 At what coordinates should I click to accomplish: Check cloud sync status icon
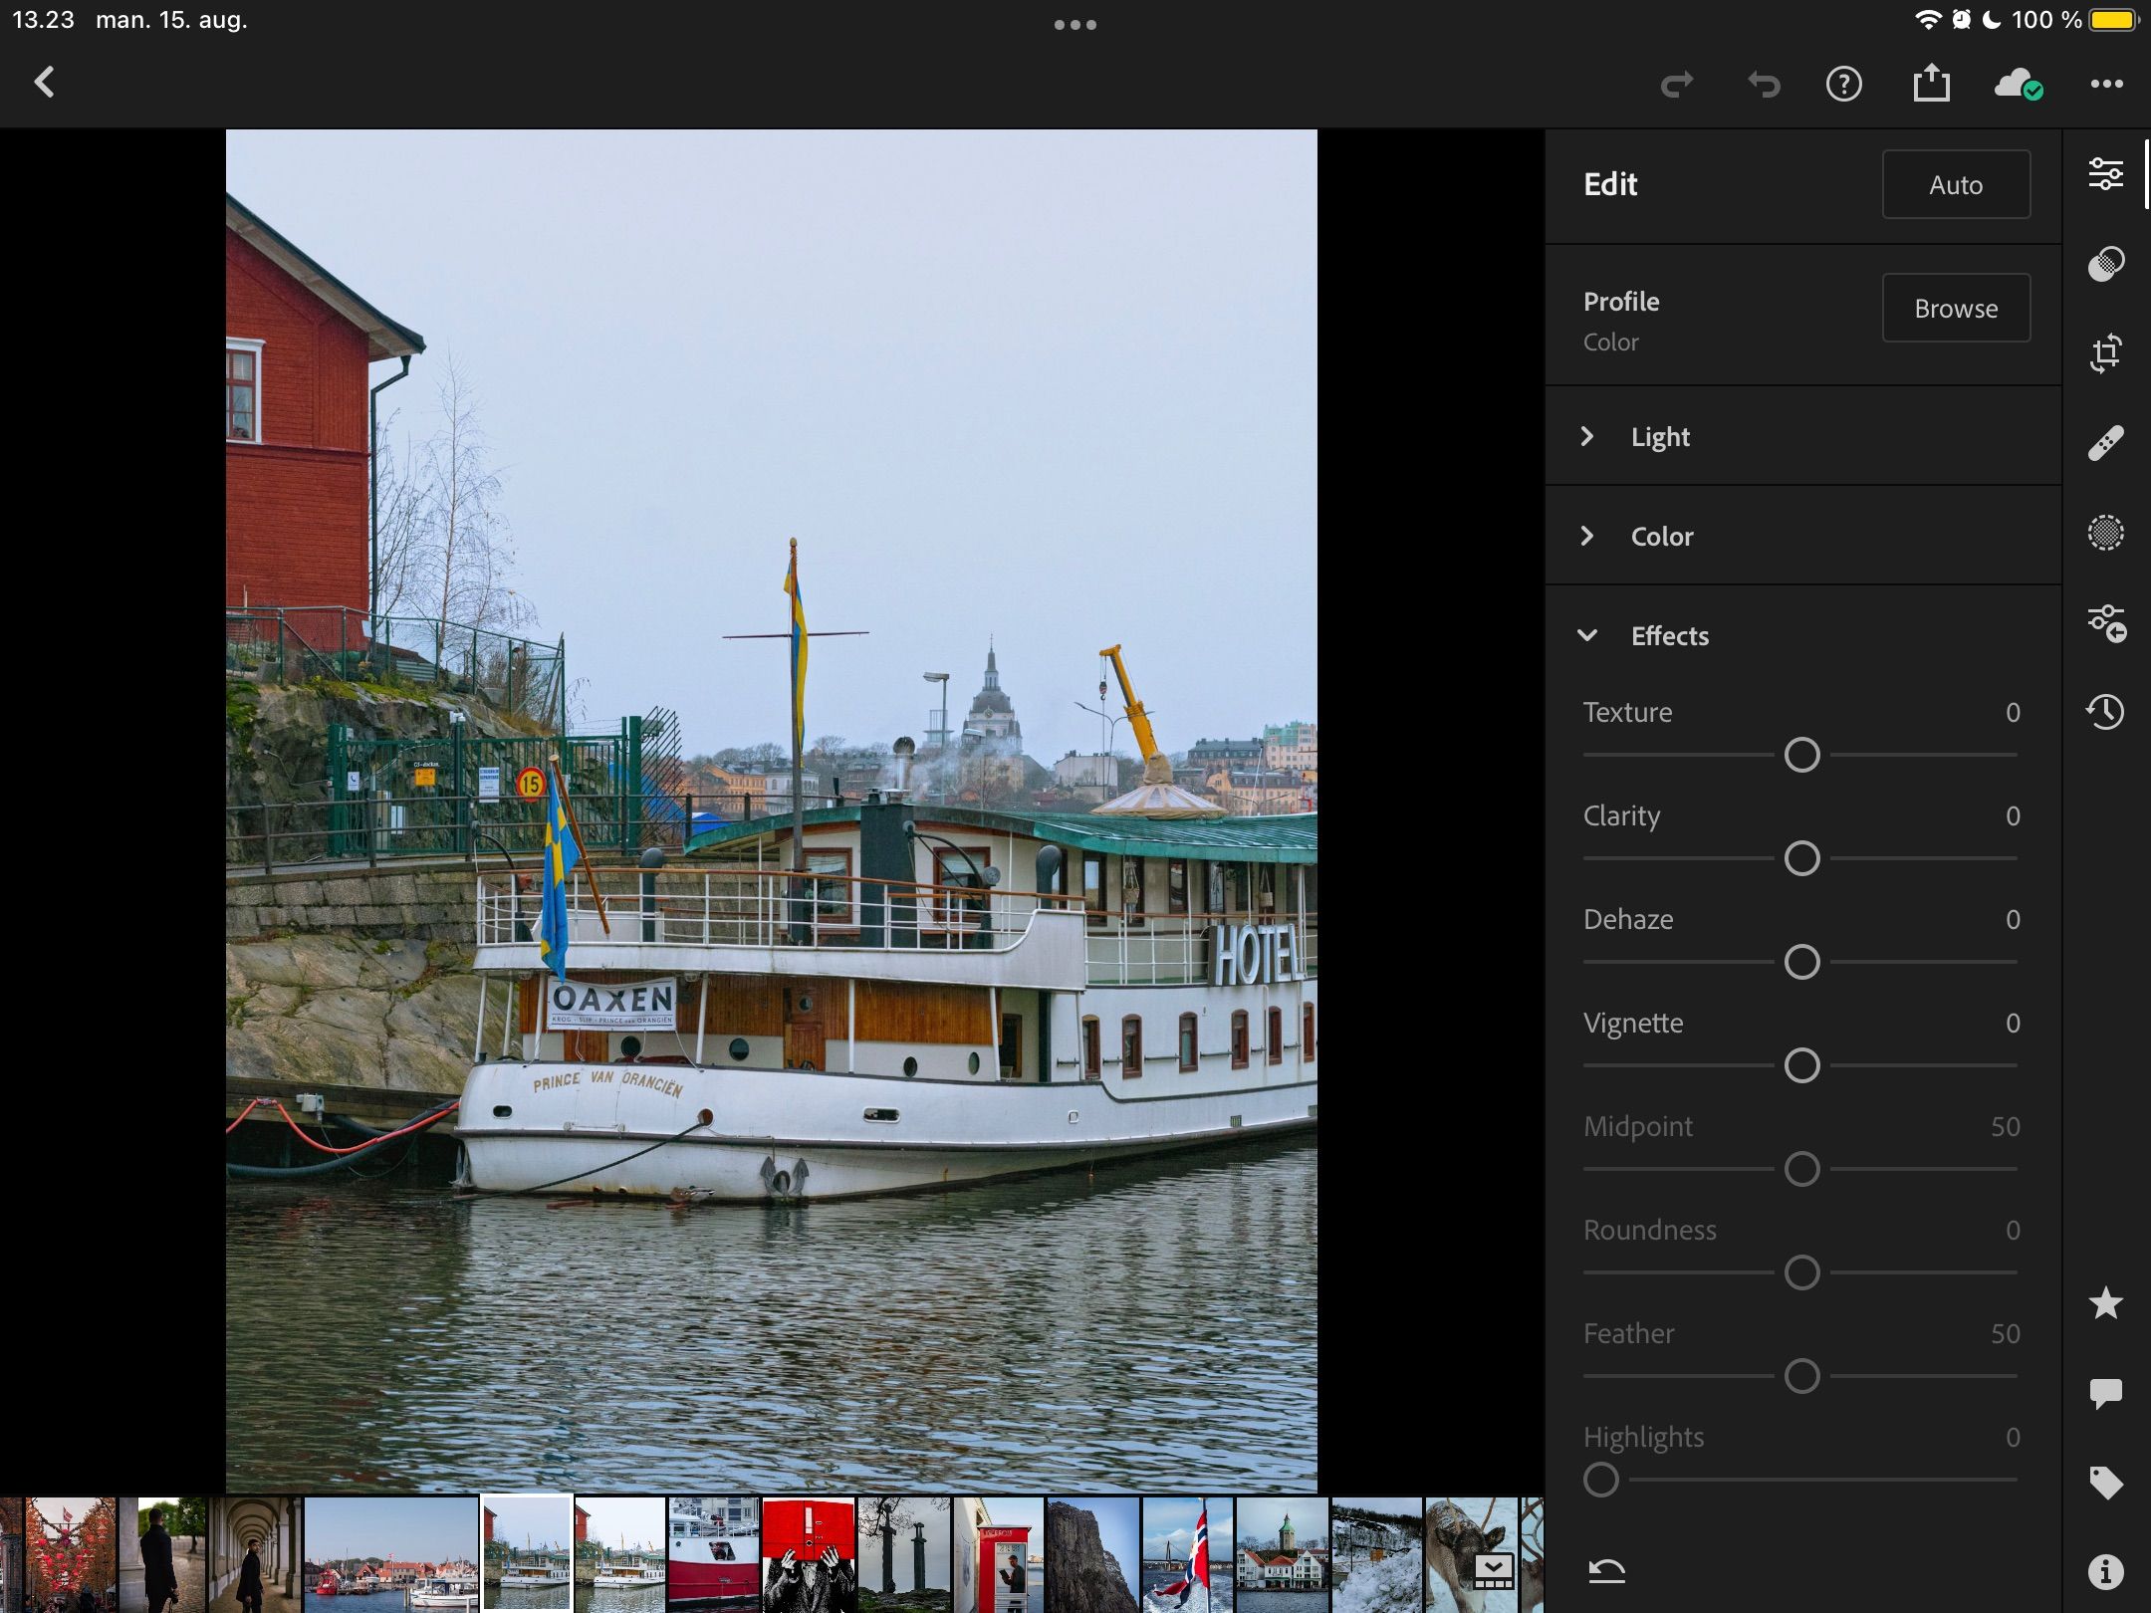2019,85
